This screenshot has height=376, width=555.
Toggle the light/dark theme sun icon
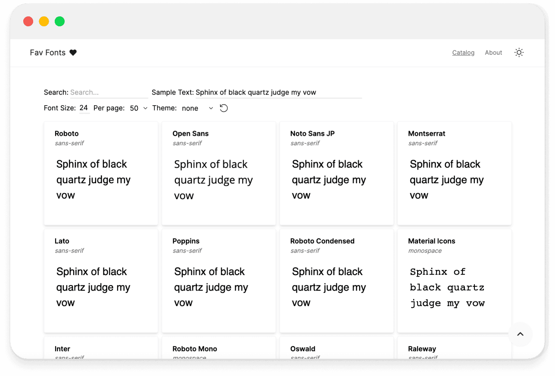pos(519,53)
